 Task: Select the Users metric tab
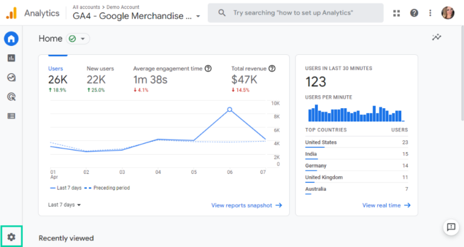(57, 79)
